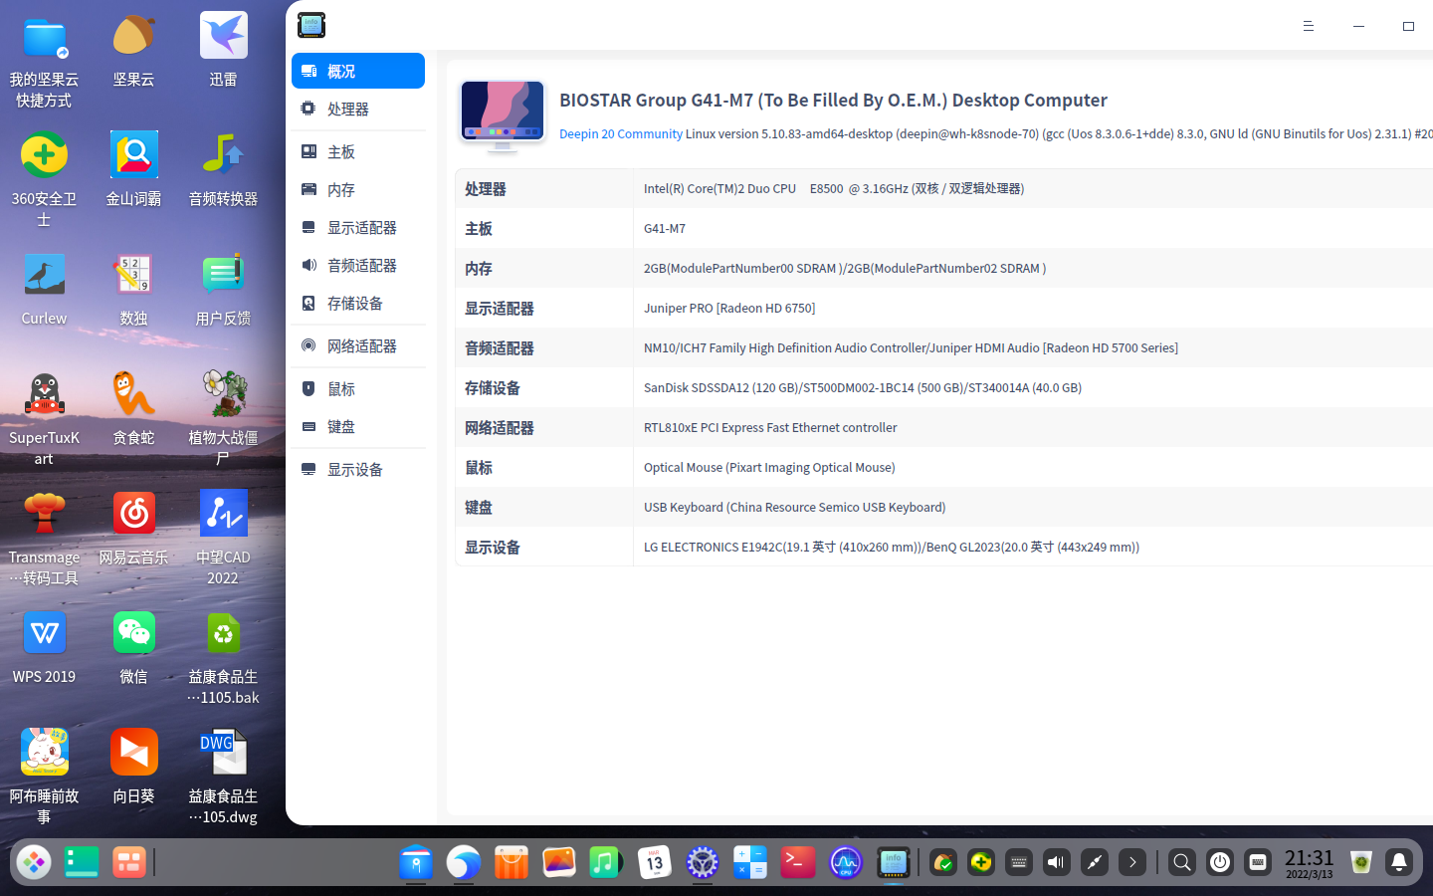Open the hamburger menu in the title bar
The image size is (1433, 896).
tap(1308, 26)
